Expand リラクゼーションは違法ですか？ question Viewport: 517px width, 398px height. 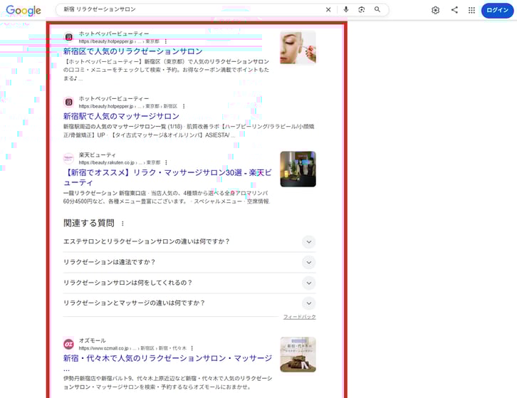click(308, 262)
